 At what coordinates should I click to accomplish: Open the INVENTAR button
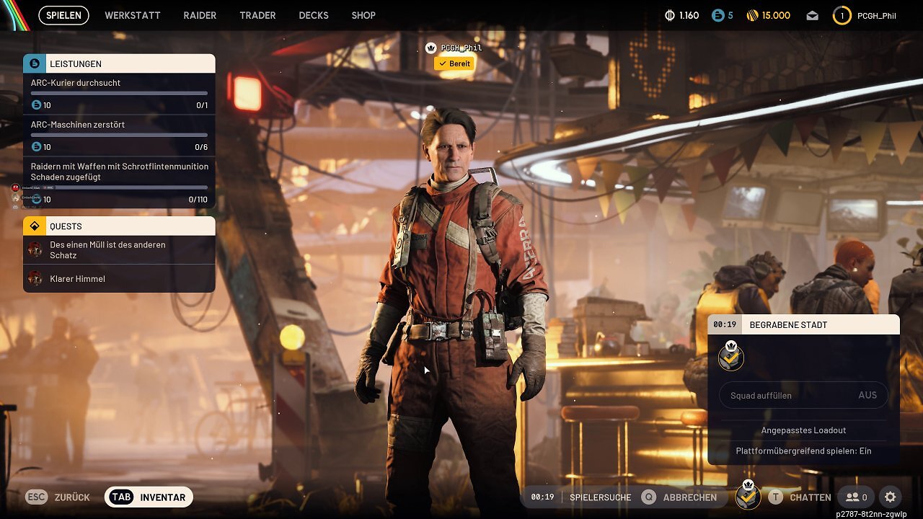(149, 497)
